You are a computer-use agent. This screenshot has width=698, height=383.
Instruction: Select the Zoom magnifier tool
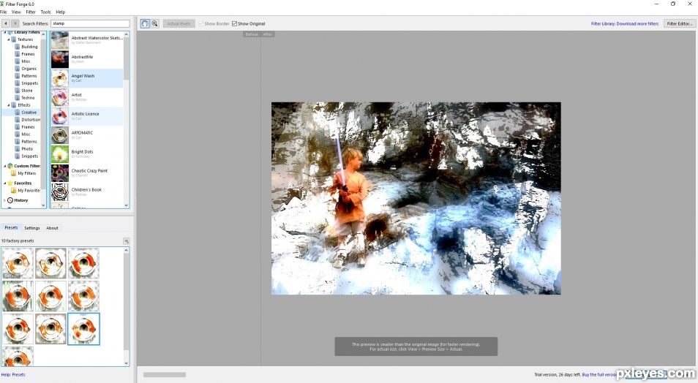point(154,23)
